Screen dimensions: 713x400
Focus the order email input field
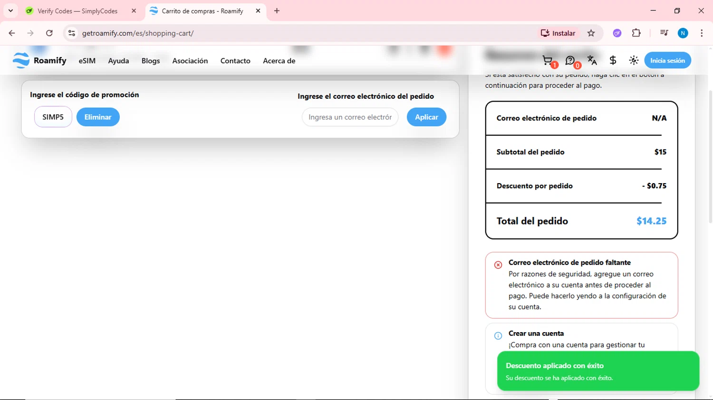tap(350, 117)
